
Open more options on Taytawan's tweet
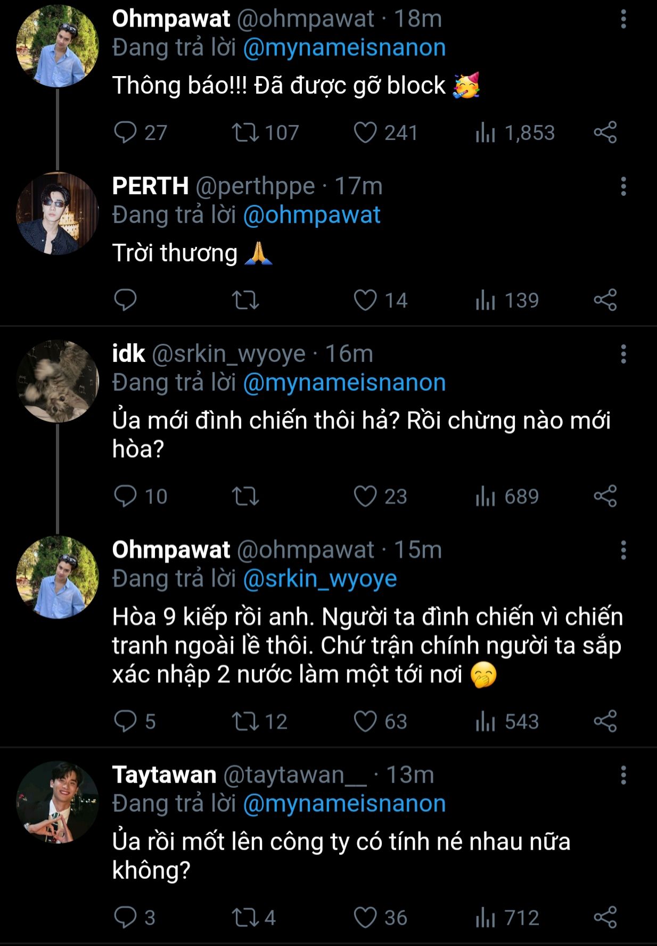click(623, 776)
